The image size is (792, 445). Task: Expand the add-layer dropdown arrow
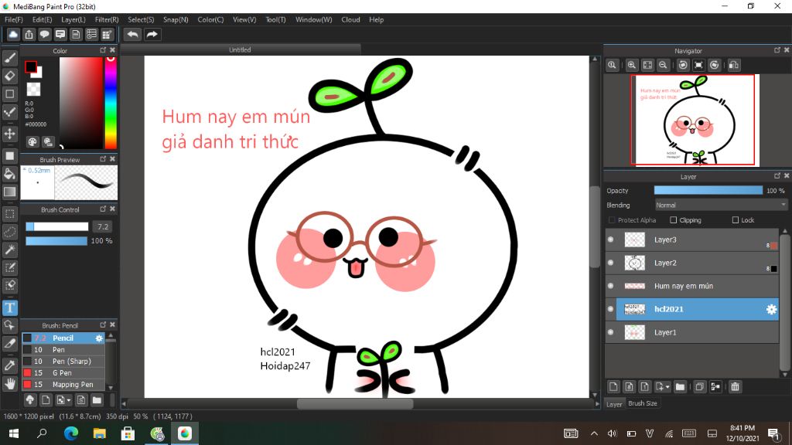(667, 386)
